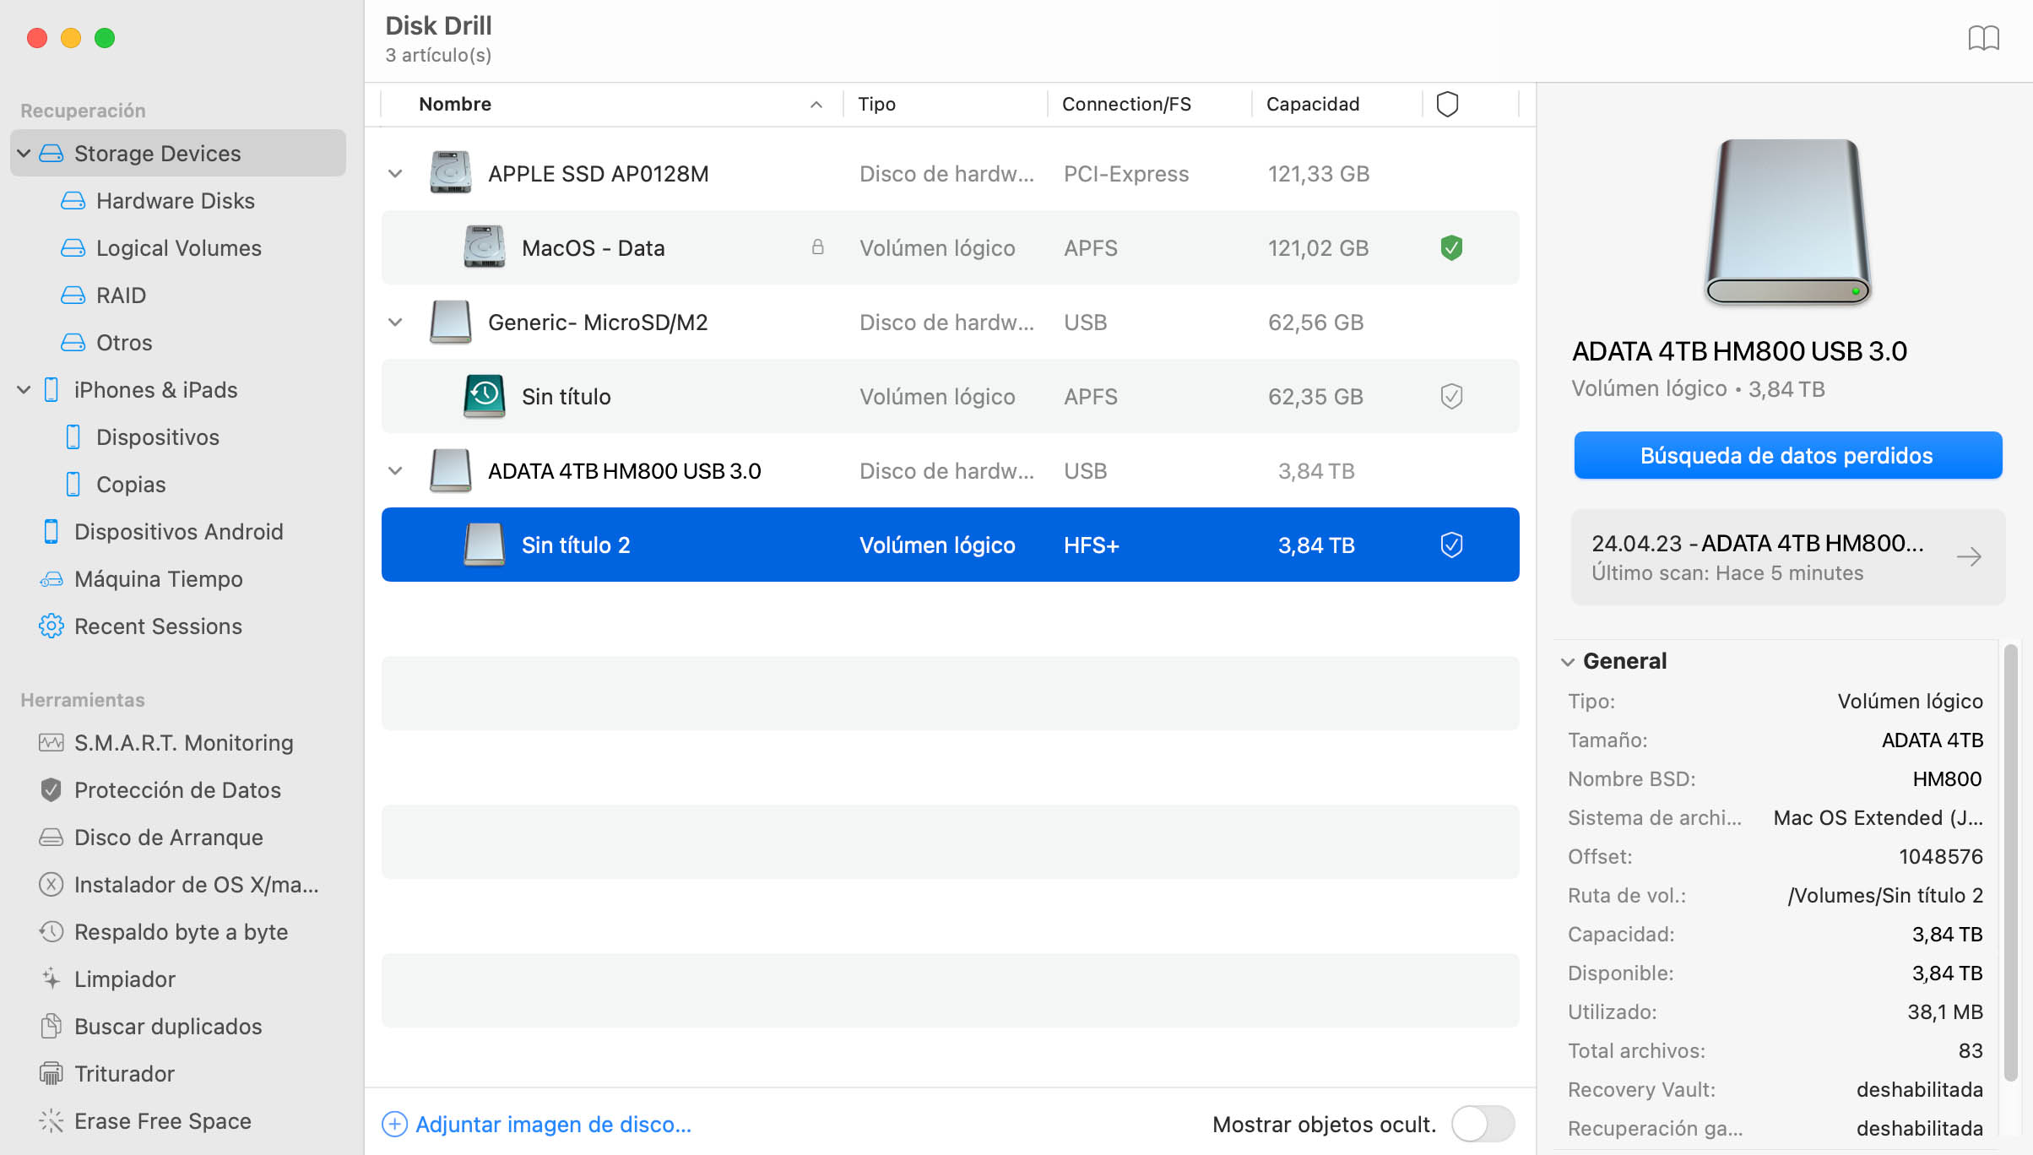Open the Disco de Arranque tool
Screen dimensions: 2033x1155
tap(169, 837)
